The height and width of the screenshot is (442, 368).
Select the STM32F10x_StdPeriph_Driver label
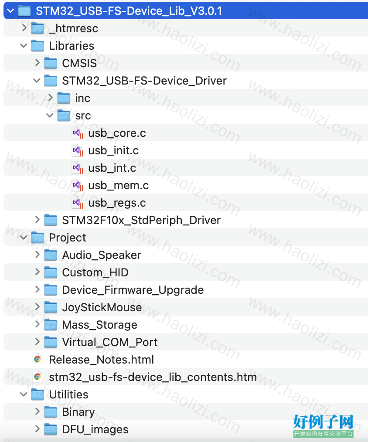[x=141, y=220]
